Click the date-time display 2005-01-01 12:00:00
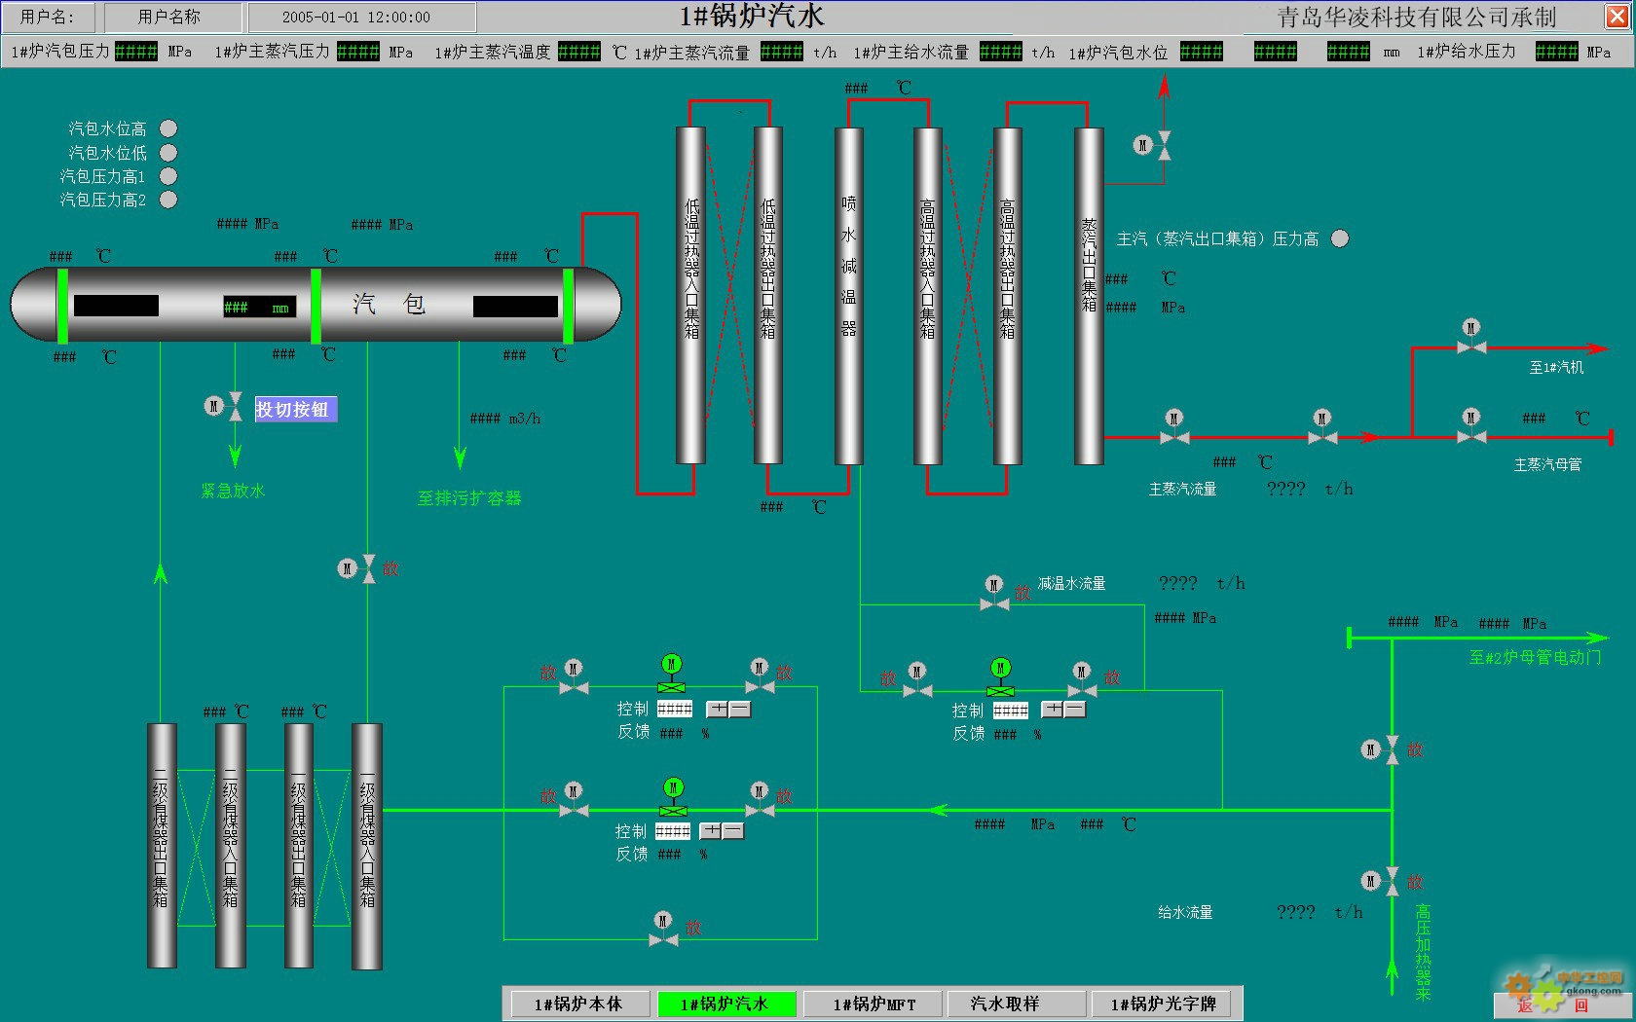 (361, 17)
